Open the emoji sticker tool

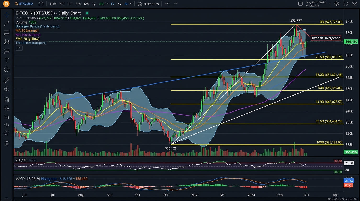tap(7, 69)
